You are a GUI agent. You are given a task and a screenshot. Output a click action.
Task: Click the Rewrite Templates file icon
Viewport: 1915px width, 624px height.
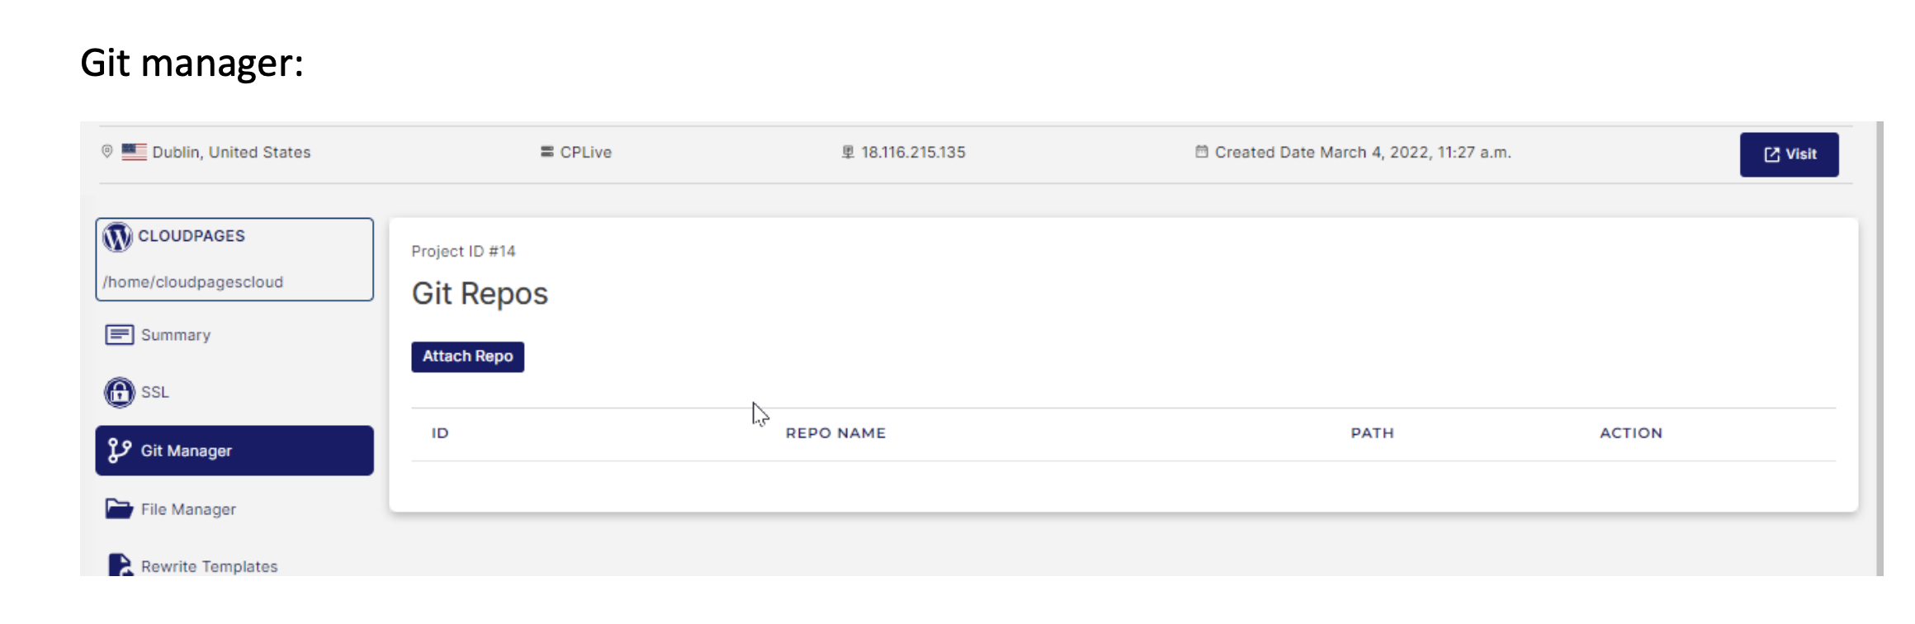[119, 565]
